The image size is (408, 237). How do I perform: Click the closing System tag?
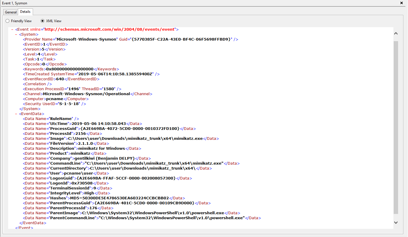29,109
